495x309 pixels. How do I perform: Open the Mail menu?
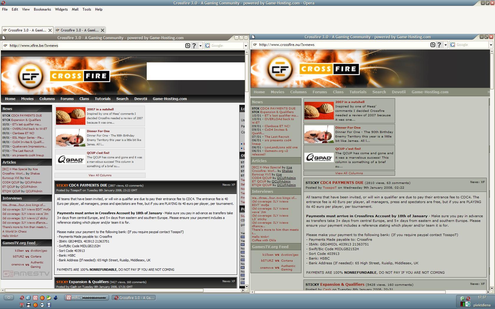[75, 9]
